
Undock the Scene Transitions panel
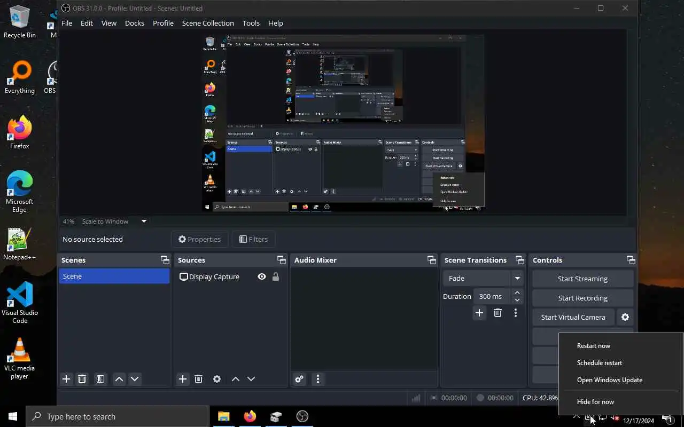[520, 260]
